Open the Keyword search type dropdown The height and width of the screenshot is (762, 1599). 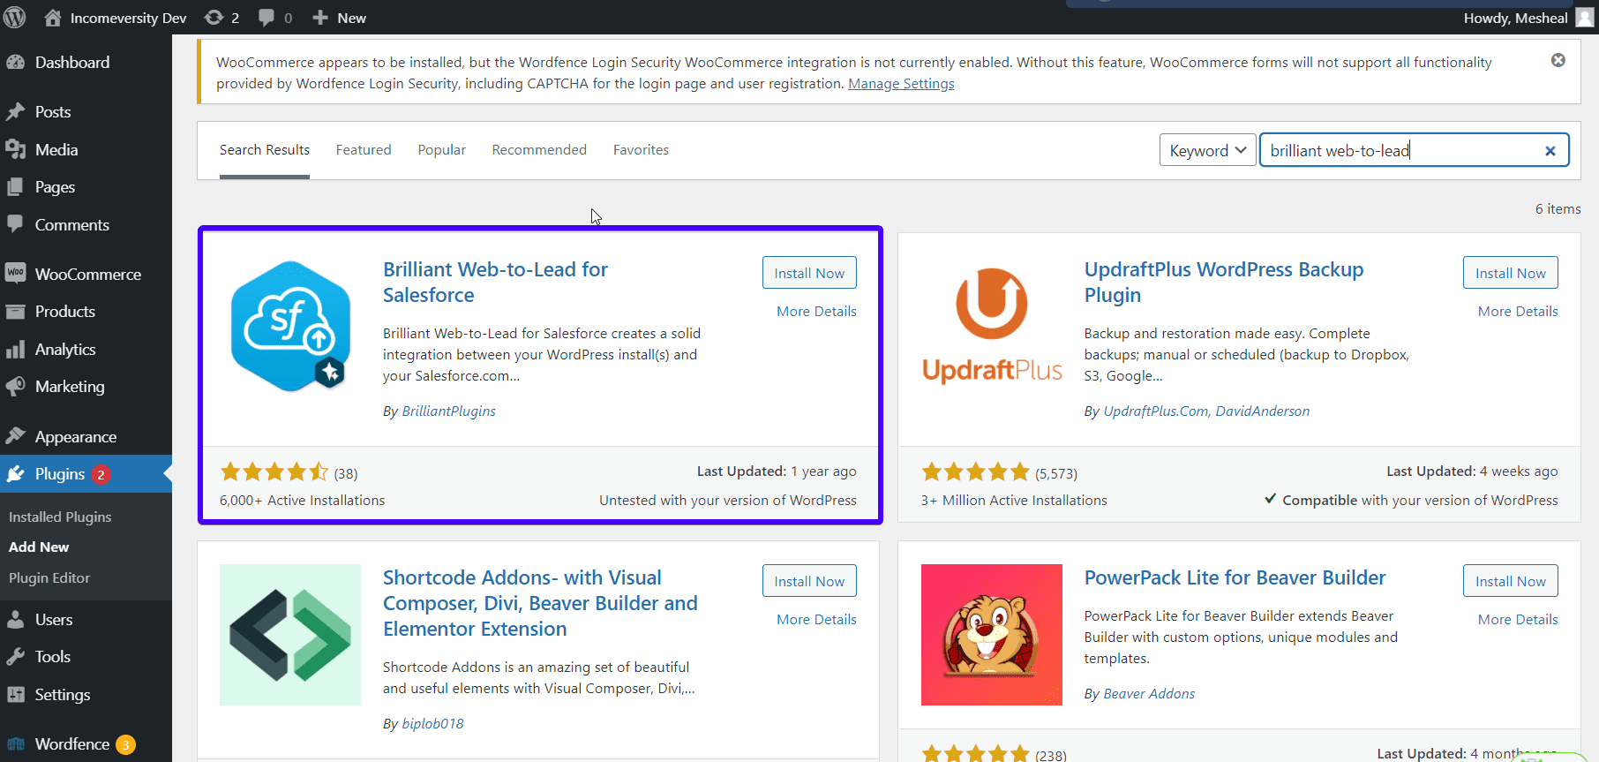coord(1207,150)
